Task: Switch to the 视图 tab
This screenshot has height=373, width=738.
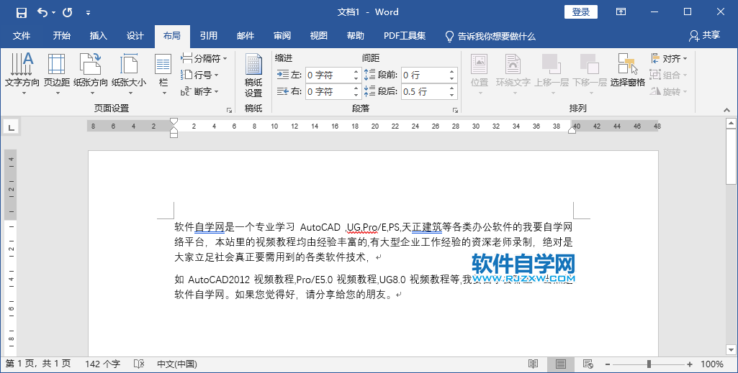Action: [x=319, y=36]
